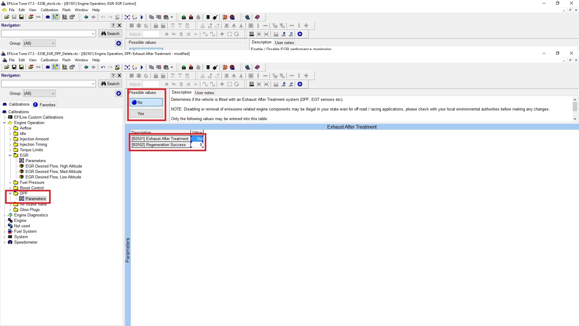
Task: Click the back arrow in DPF_Delete window toolbar
Action: point(86,67)
